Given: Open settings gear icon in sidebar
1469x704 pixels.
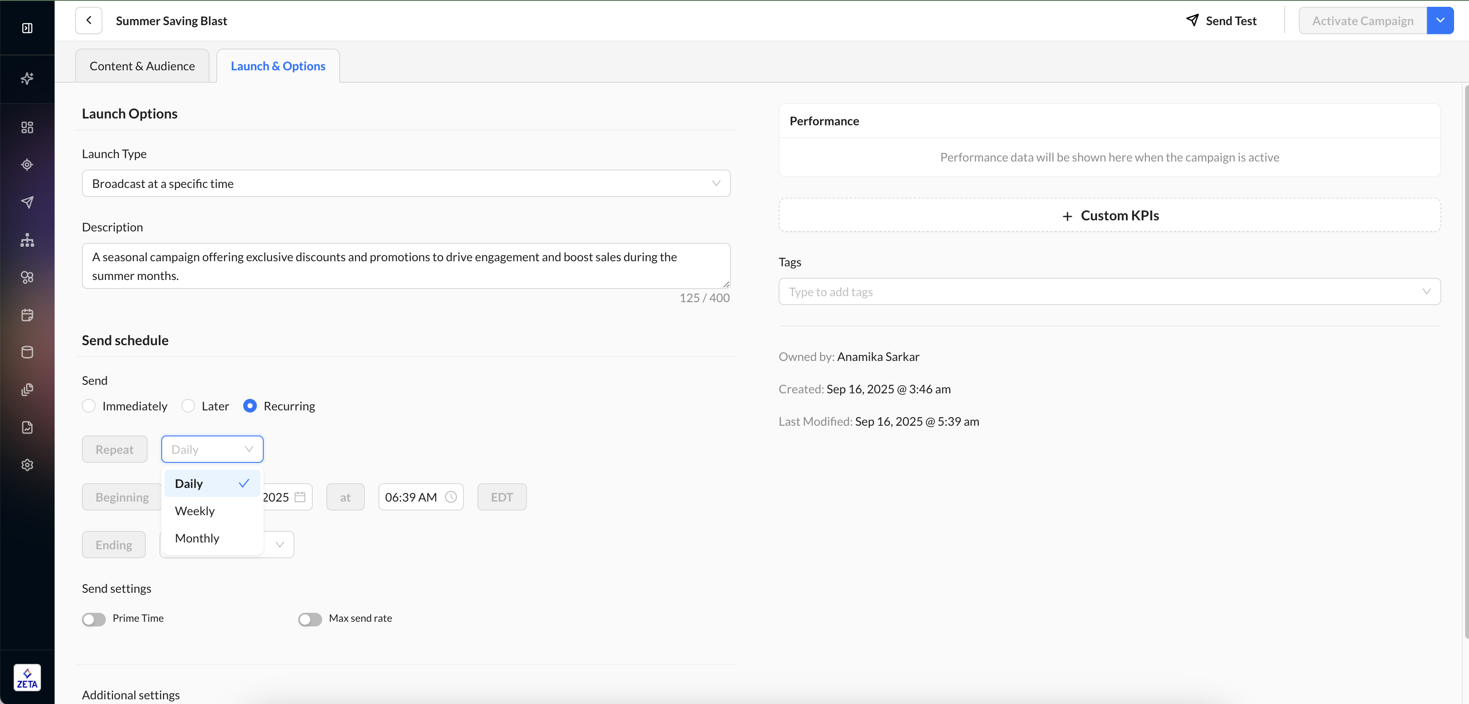Looking at the screenshot, I should 27,465.
